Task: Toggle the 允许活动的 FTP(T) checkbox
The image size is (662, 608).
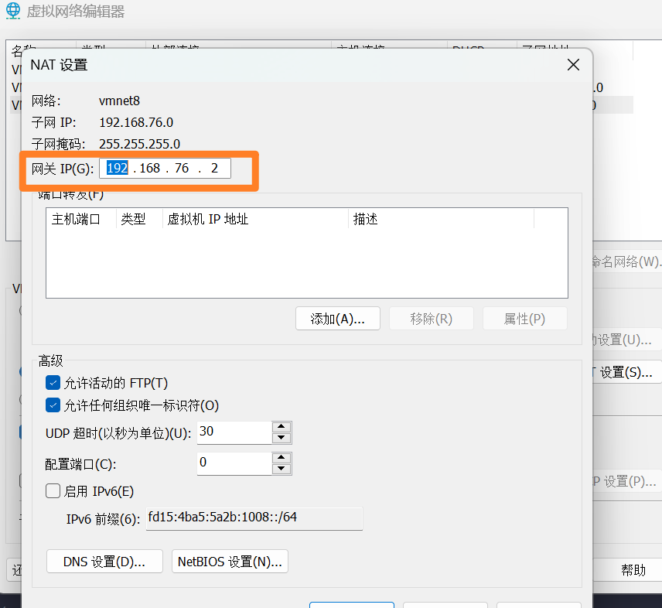Action: point(53,383)
